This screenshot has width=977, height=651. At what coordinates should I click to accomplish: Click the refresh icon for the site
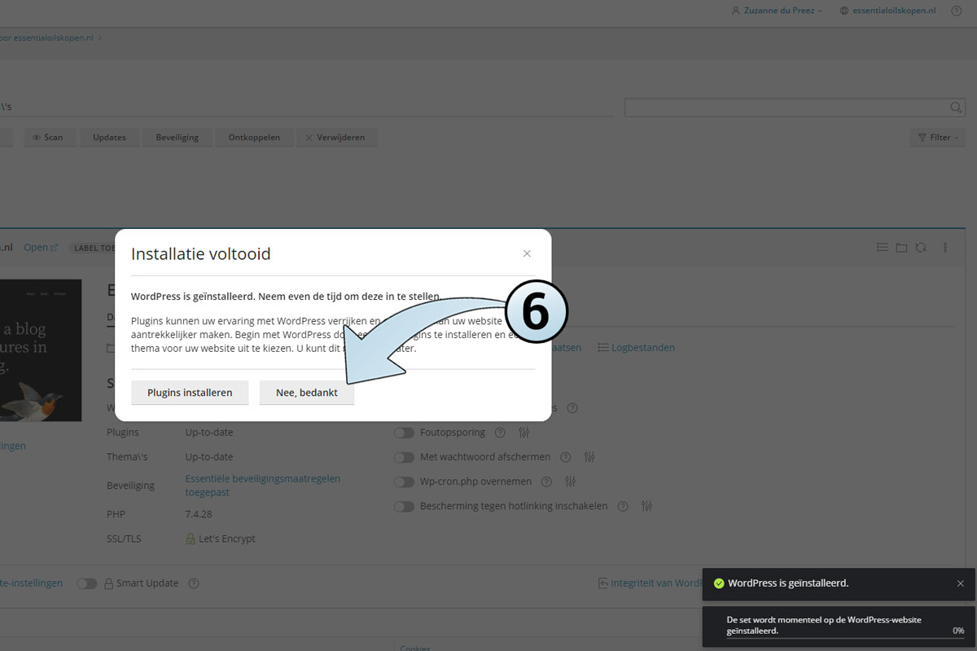pos(921,248)
